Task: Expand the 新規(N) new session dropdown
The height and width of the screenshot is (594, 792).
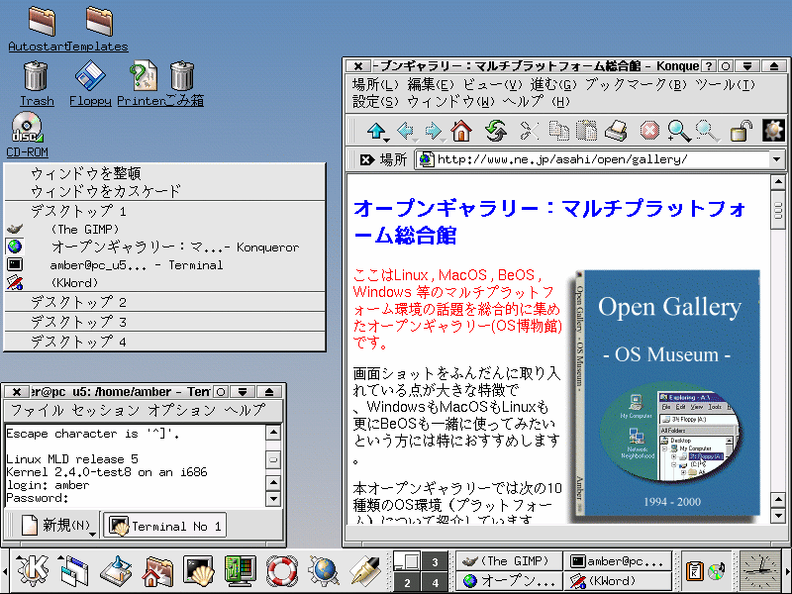Action: click(93, 534)
